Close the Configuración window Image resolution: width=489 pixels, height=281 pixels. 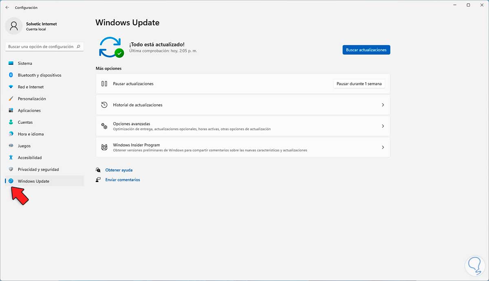click(482, 5)
